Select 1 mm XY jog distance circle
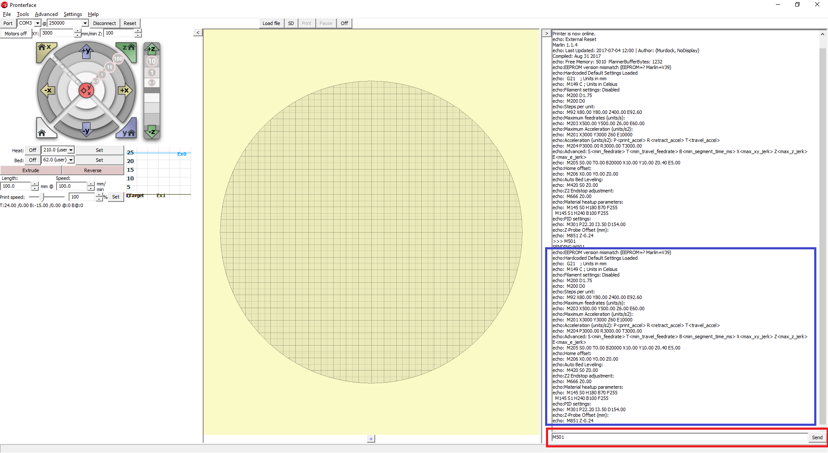Viewport: 828px width, 453px height. pos(102,75)
